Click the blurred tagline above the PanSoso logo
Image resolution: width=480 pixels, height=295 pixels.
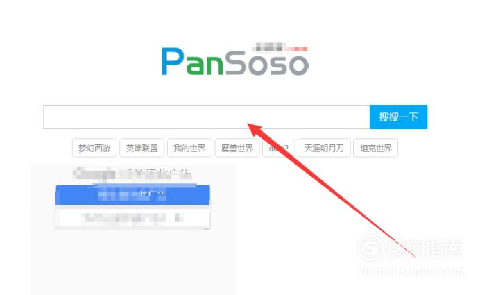tap(280, 47)
